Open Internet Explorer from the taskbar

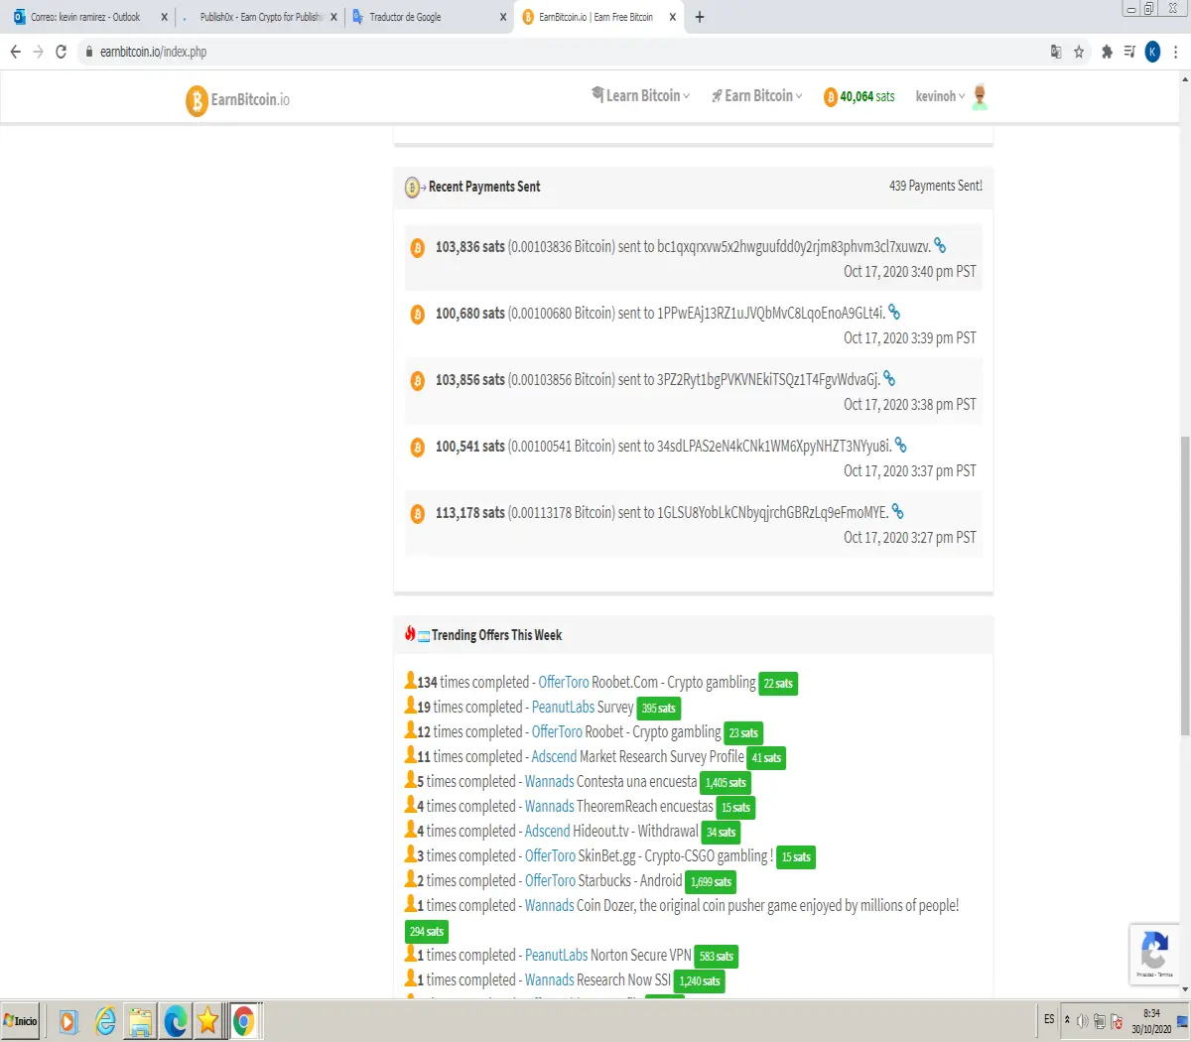(105, 1021)
